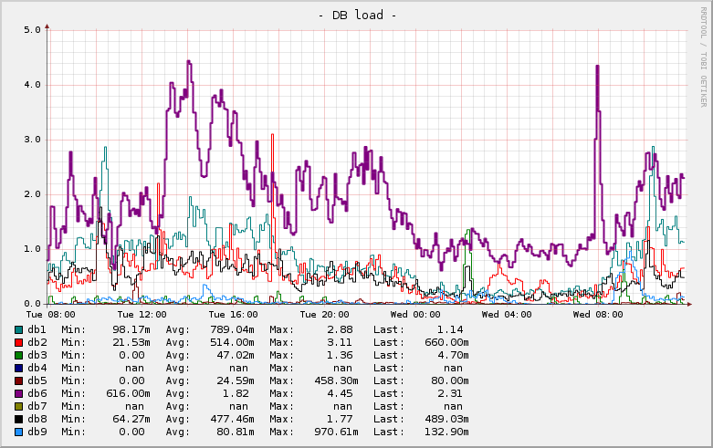This screenshot has height=448, width=713.
Task: Click the red db2 legend color swatch
Action: point(19,342)
